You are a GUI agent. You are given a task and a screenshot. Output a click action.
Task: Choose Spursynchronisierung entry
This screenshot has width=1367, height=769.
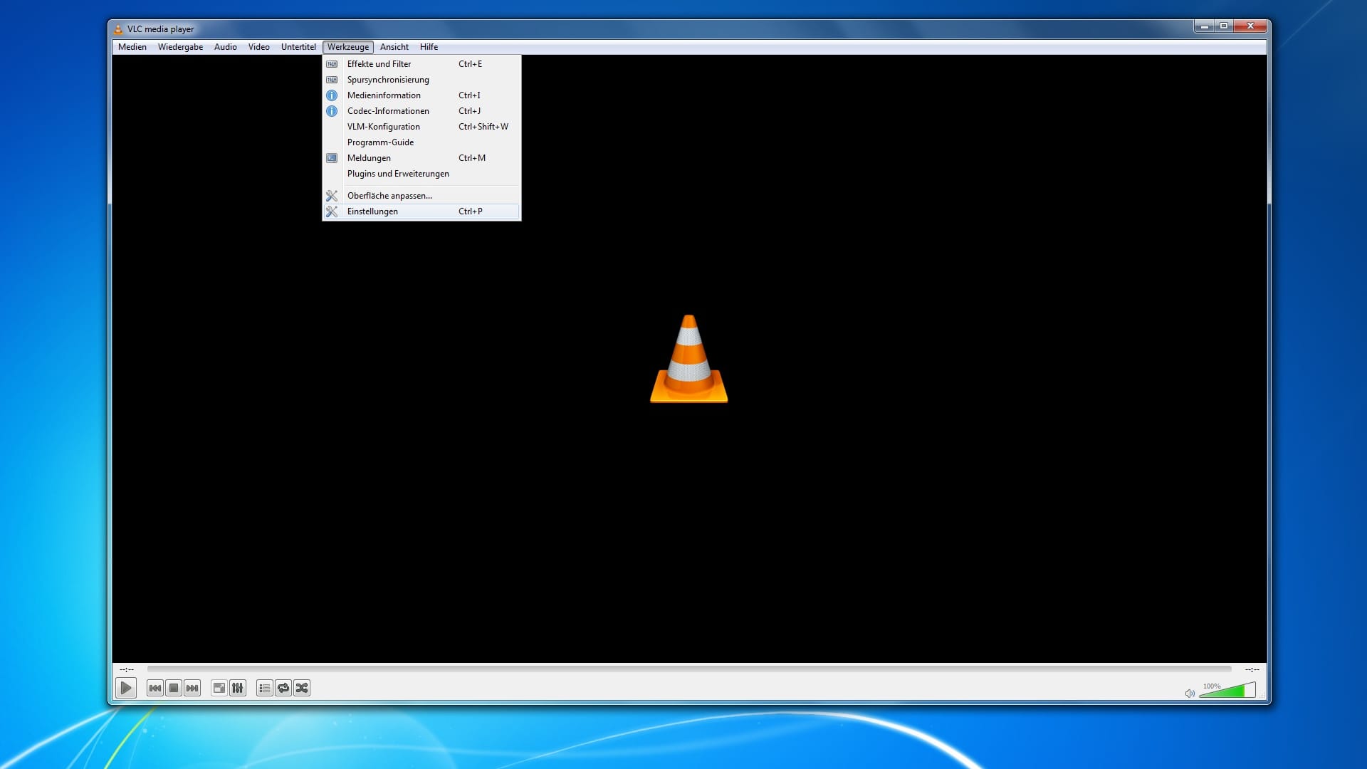point(421,80)
